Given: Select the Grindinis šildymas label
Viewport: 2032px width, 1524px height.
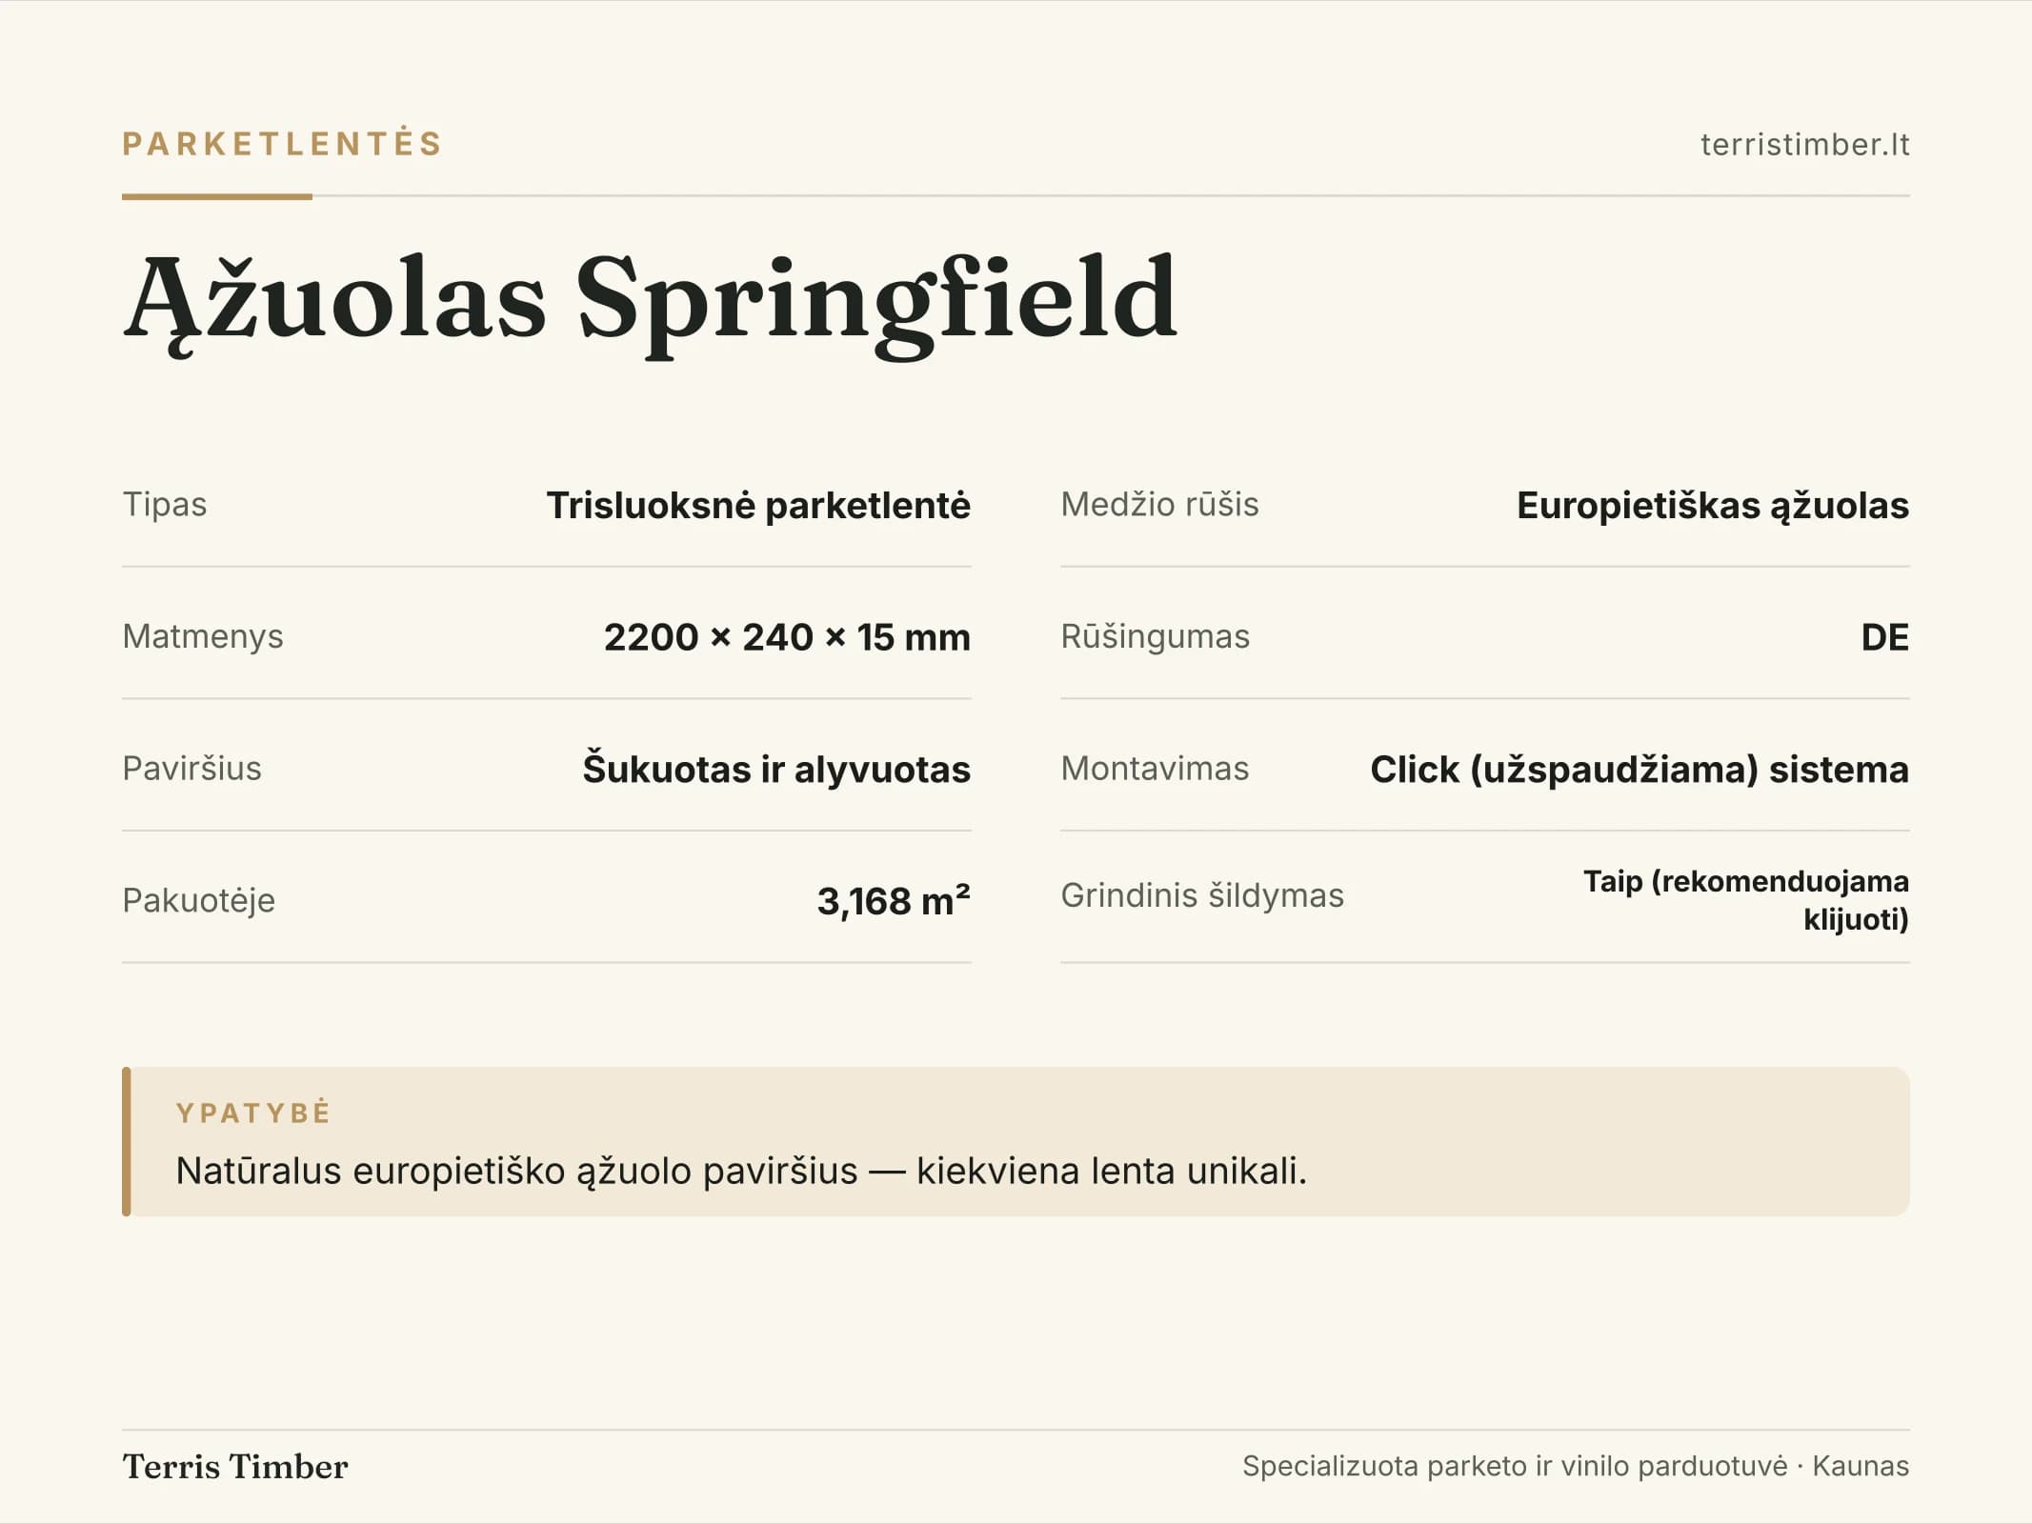Looking at the screenshot, I should click(x=1202, y=896).
